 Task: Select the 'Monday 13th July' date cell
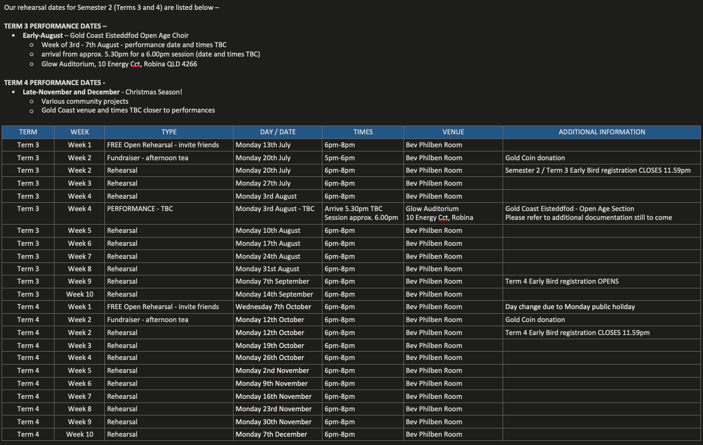(x=263, y=145)
